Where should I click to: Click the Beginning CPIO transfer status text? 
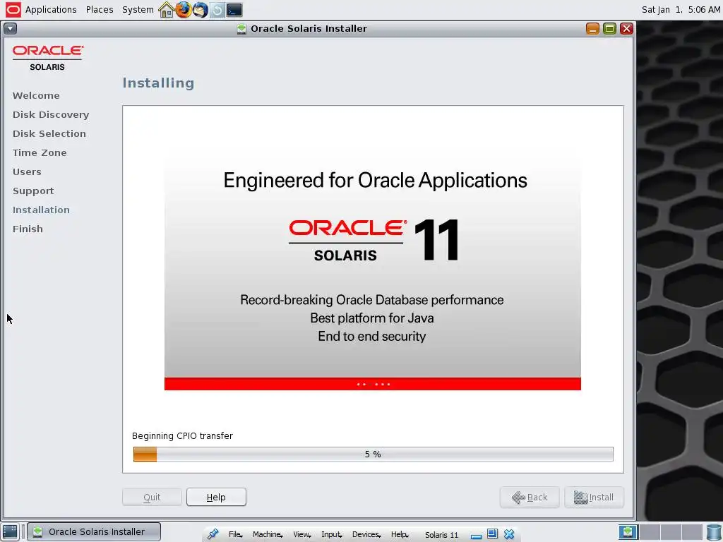click(182, 435)
